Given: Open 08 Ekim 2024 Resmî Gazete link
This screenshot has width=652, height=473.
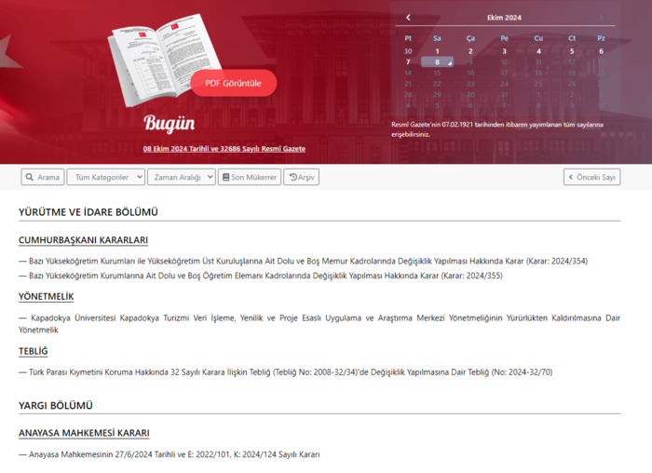Looking at the screenshot, I should (224, 149).
